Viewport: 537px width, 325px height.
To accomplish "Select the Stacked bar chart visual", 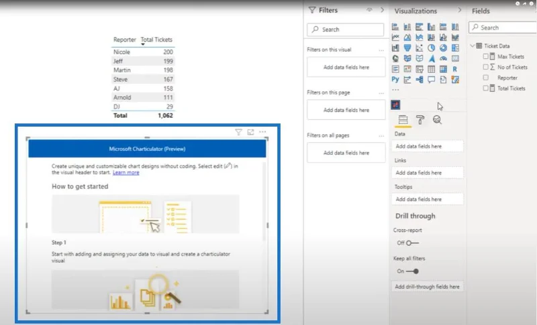I will (395, 27).
